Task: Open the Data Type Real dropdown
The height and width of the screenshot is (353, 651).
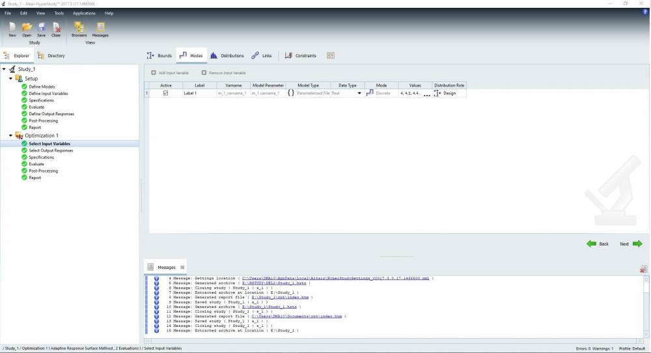Action: pyautogui.click(x=359, y=93)
